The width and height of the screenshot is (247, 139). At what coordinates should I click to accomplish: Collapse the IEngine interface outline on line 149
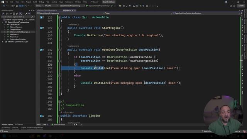tap(59, 116)
